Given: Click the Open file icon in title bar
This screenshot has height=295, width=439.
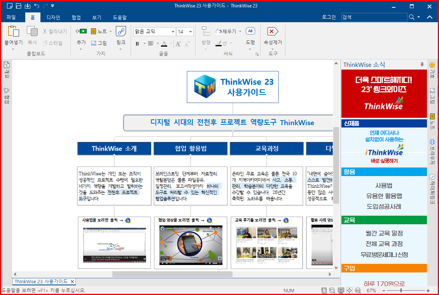Looking at the screenshot, I should coord(19,5).
